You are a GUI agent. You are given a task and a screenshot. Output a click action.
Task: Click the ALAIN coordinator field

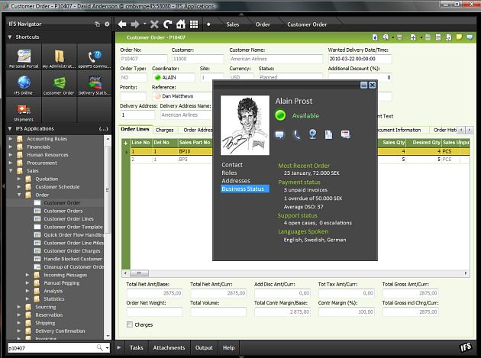tap(173, 77)
